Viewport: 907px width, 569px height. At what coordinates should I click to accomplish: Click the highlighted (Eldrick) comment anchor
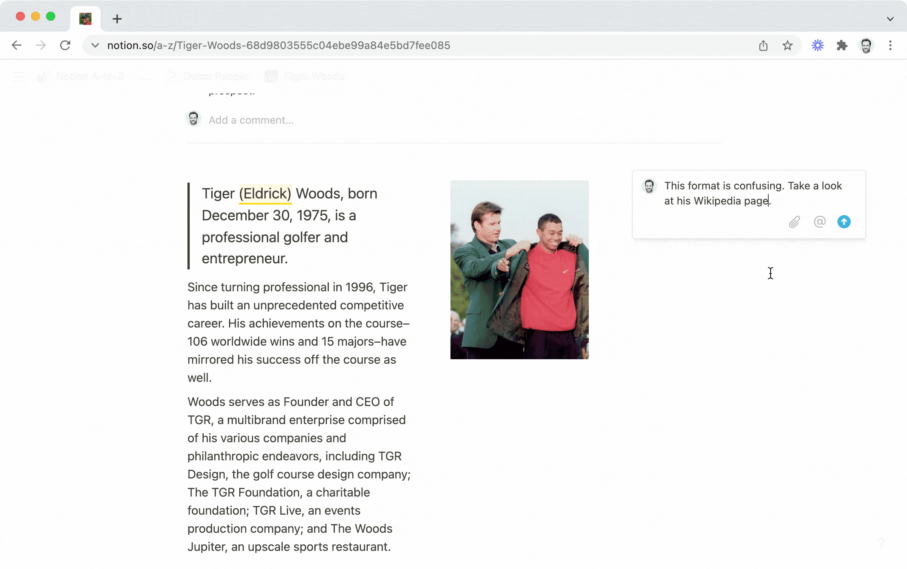[x=265, y=193]
